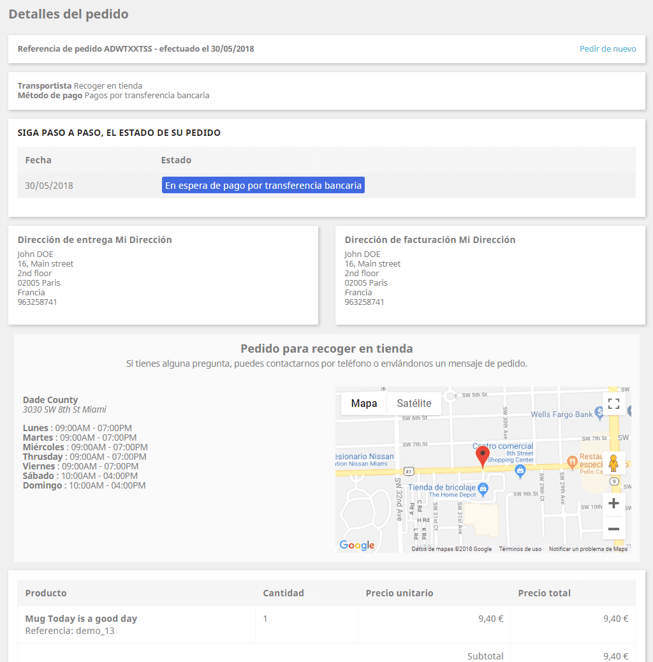Click 'Notificar un problema de Maps' link
The width and height of the screenshot is (653, 662).
pyautogui.click(x=588, y=549)
